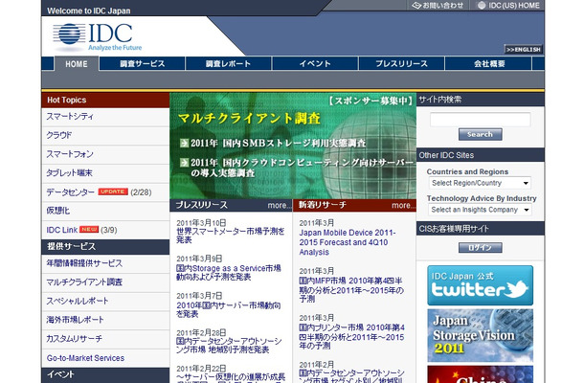
Task: Click the ログイン button
Action: click(x=480, y=248)
